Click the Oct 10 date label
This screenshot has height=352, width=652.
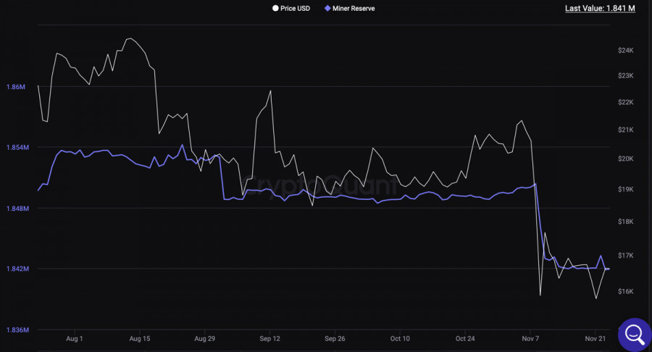(x=400, y=338)
